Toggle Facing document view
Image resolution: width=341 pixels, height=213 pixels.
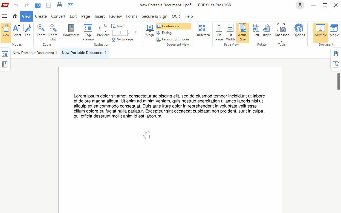pyautogui.click(x=164, y=33)
